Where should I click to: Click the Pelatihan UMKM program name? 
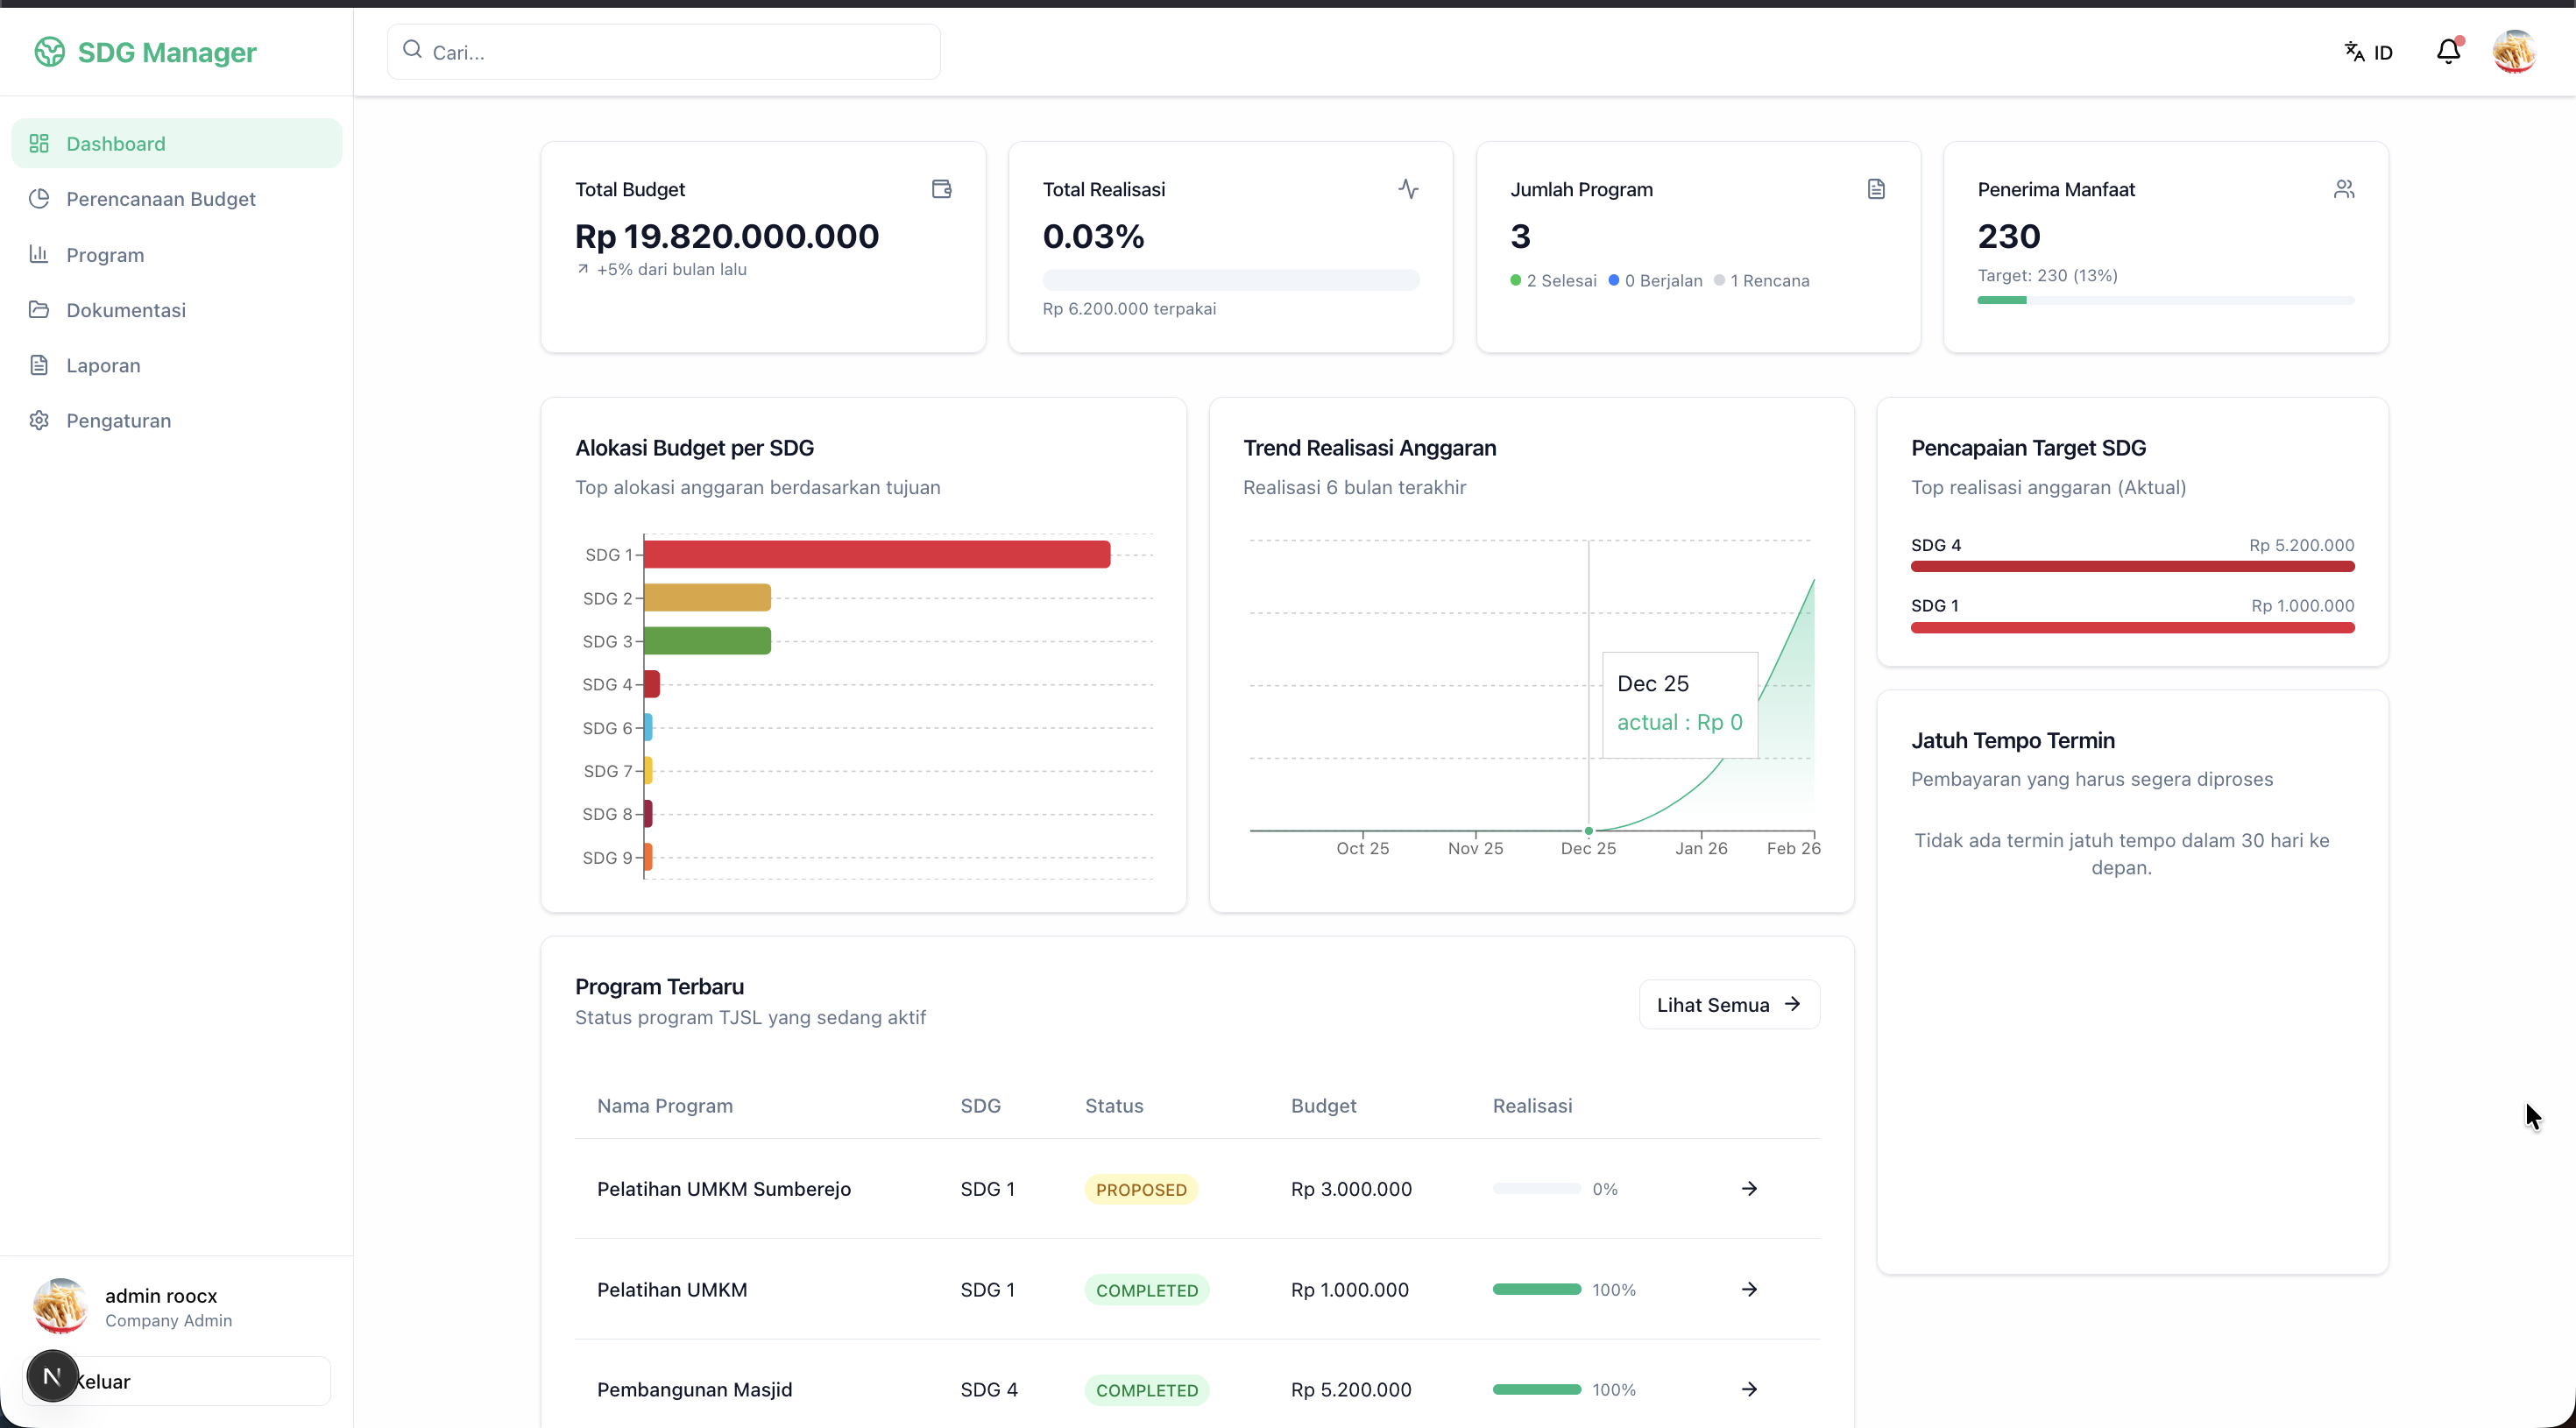tap(672, 1289)
